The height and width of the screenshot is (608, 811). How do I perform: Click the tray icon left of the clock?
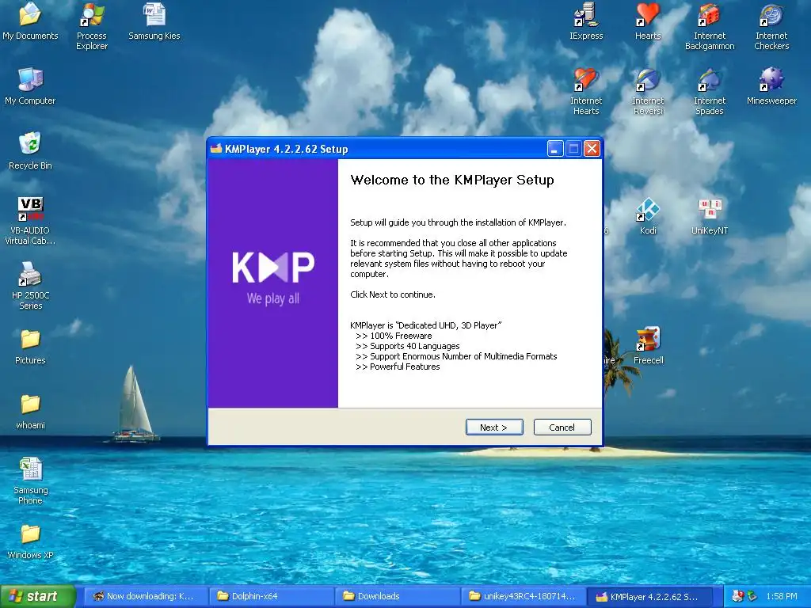click(x=752, y=596)
